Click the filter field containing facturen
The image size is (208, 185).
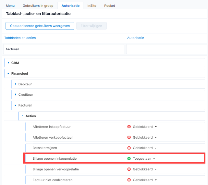pos(64,49)
